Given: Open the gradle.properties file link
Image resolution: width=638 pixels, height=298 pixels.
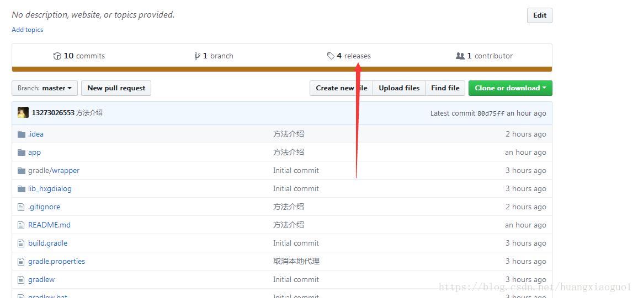Looking at the screenshot, I should click(x=56, y=262).
